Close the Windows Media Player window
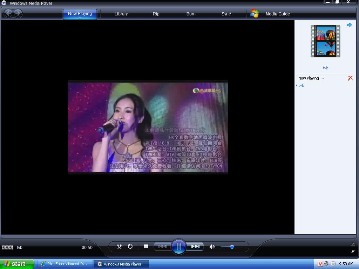Screen dimensions: 359x269 point(348,2)
